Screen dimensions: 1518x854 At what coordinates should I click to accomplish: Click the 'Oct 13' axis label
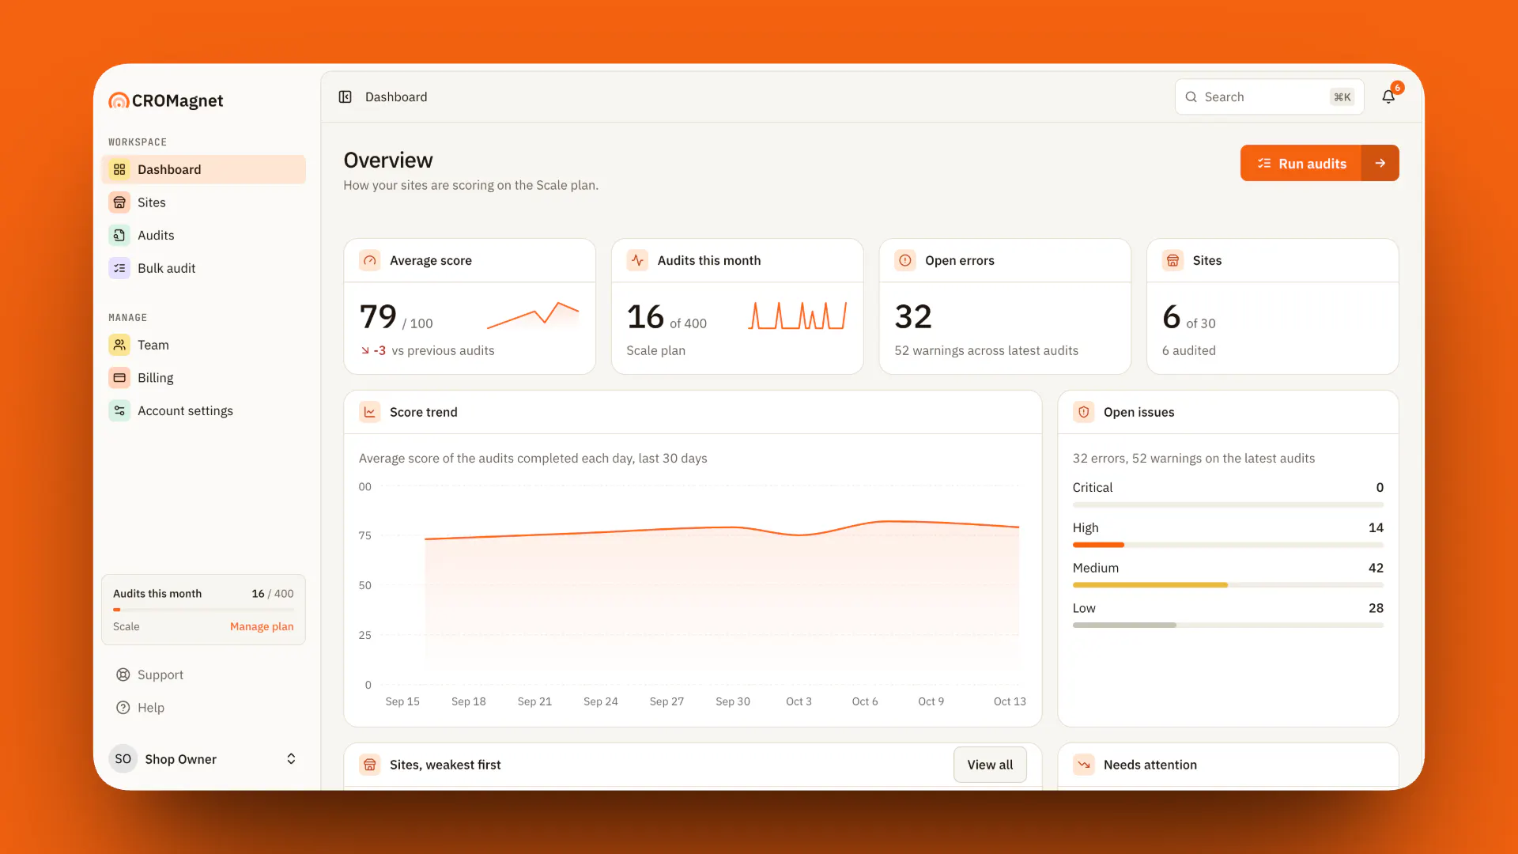point(1010,701)
